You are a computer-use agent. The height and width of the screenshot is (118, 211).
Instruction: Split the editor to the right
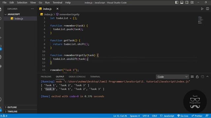tap(207, 9)
